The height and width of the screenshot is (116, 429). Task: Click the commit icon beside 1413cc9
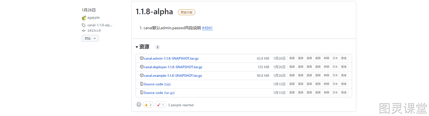pos(84,31)
